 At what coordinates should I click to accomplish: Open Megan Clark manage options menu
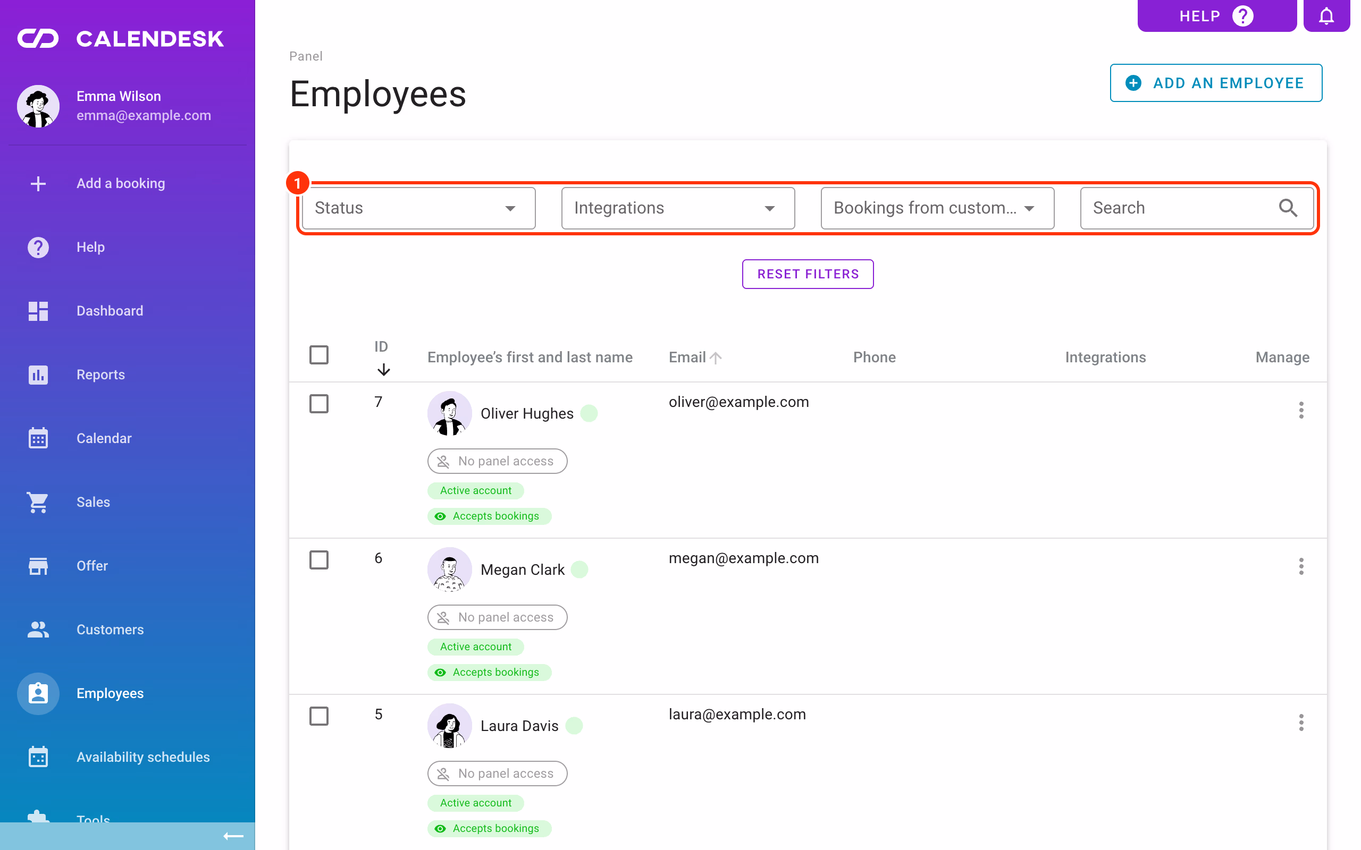pos(1301,566)
